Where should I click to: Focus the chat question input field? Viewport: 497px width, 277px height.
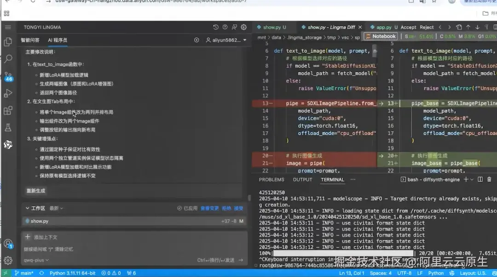[133, 249]
